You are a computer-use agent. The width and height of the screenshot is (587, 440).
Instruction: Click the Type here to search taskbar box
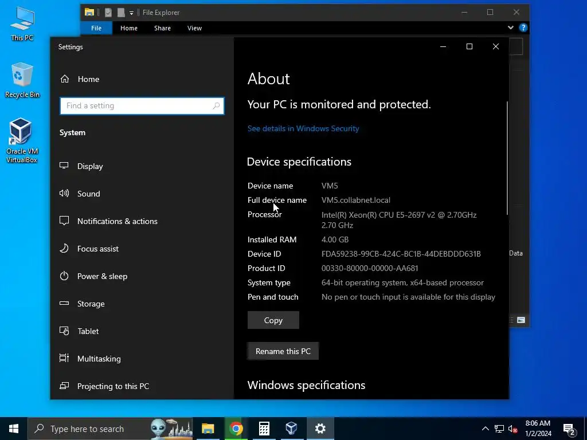tap(111, 429)
